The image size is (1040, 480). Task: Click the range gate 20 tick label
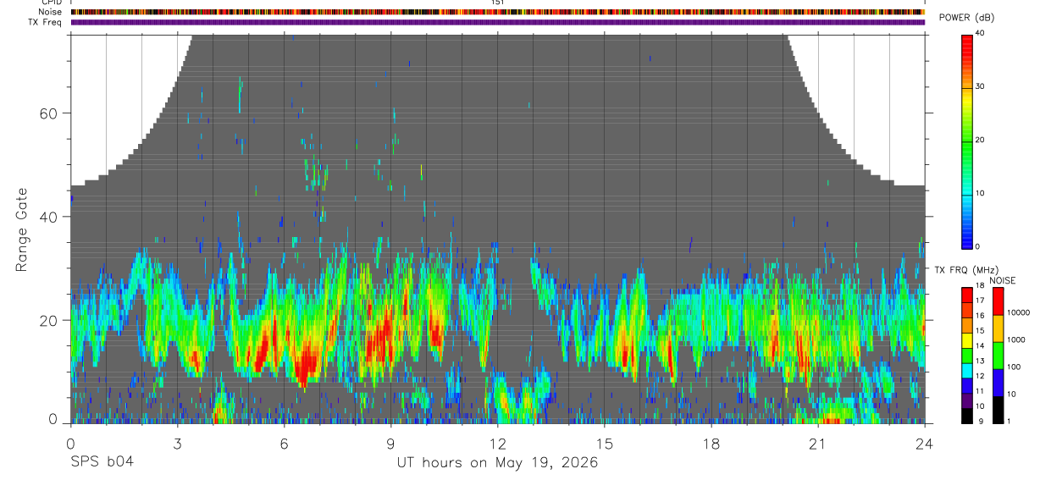pos(47,320)
